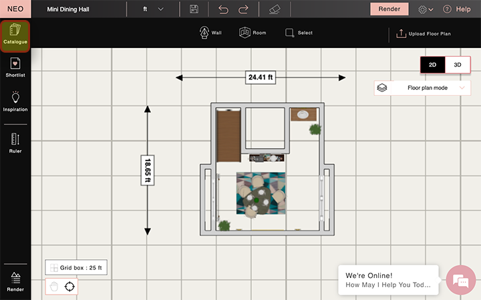Select the sideboard above the rug
Screen dimensions: 481x300
(267, 158)
